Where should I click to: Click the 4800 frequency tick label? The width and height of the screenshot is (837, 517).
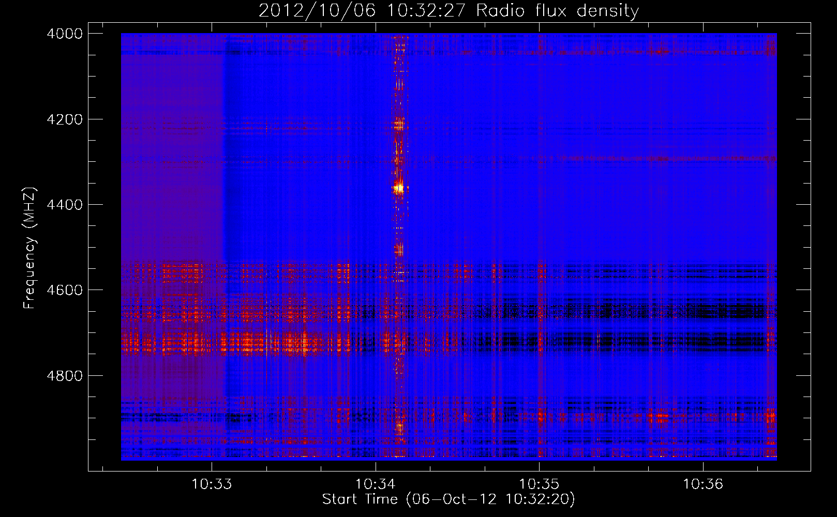(x=64, y=376)
